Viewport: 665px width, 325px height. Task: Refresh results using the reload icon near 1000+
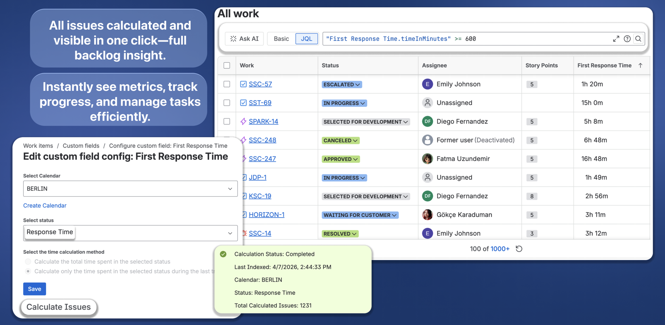(519, 249)
